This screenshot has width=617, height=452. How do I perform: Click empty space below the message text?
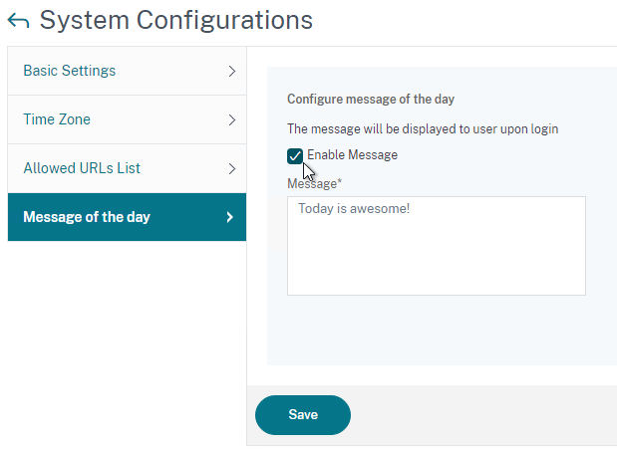pyautogui.click(x=437, y=260)
